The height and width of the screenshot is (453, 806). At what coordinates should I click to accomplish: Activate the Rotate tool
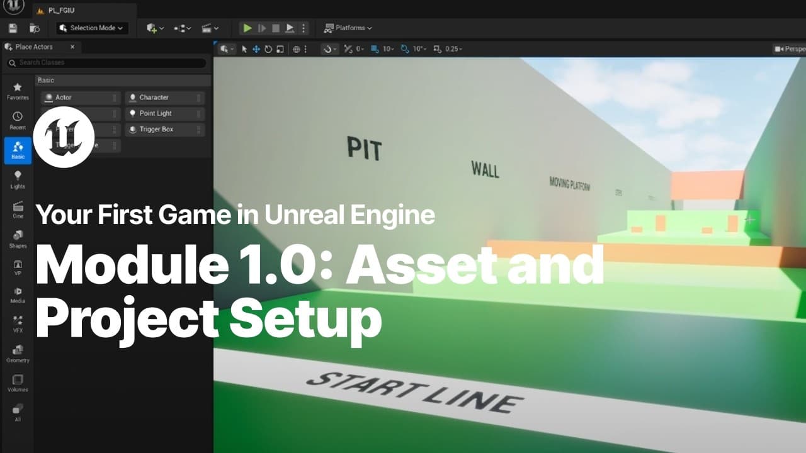point(268,49)
